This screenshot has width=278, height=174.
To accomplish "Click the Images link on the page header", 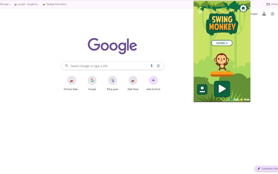I will pyautogui.click(x=254, y=14).
